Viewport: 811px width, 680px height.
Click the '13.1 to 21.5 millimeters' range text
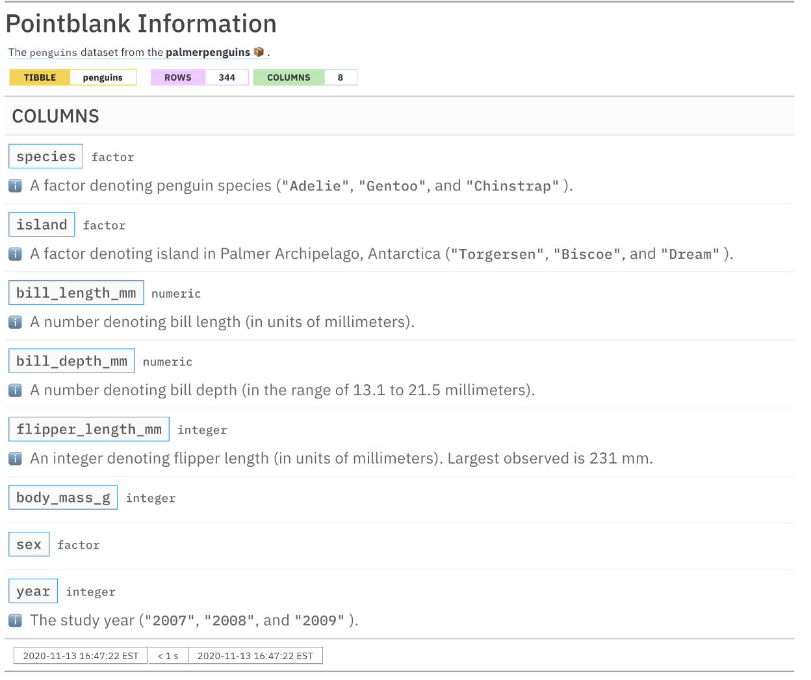click(441, 391)
